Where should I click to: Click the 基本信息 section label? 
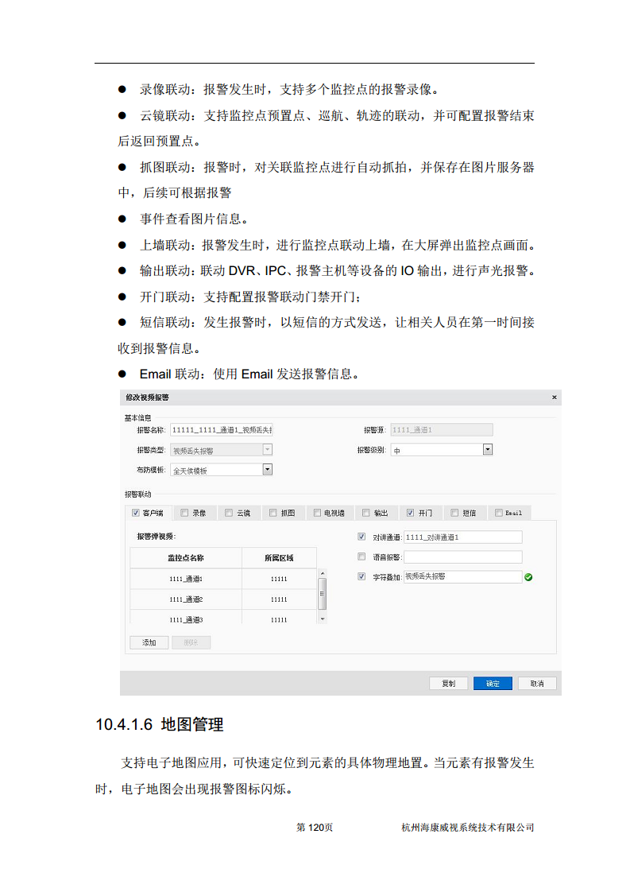138,417
